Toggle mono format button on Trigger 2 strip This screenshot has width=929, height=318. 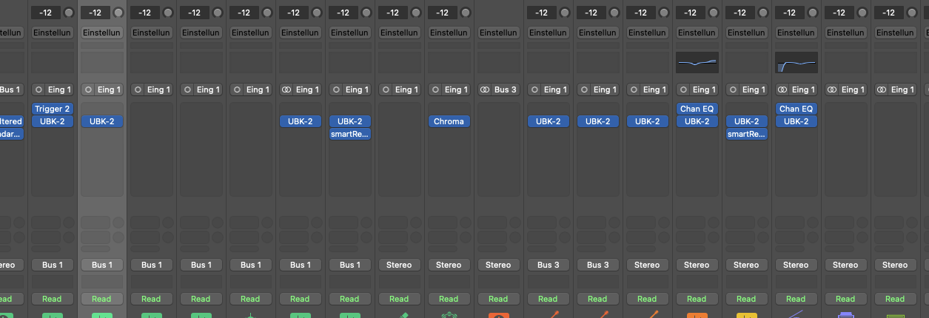tap(39, 89)
